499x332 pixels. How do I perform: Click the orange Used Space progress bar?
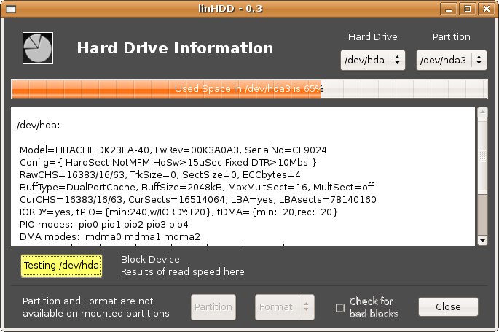[249, 89]
